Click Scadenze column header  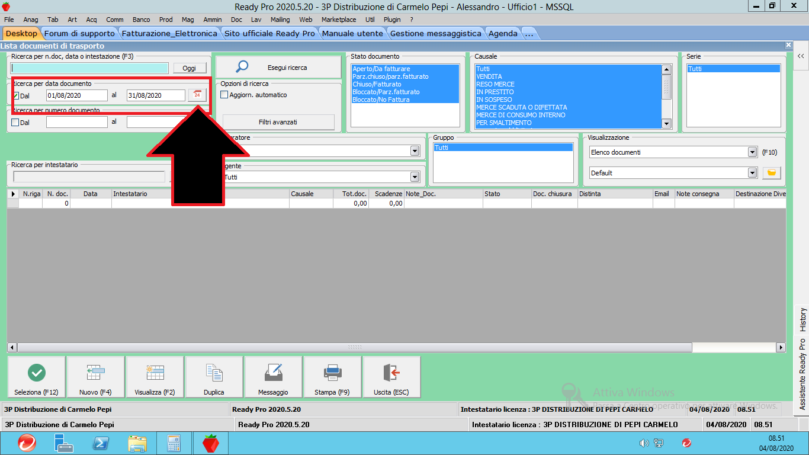386,194
